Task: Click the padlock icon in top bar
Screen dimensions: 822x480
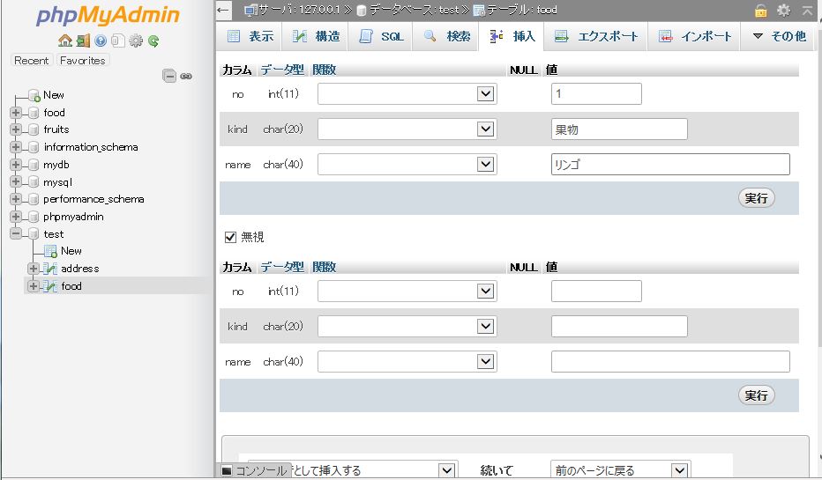Action: 760,11
